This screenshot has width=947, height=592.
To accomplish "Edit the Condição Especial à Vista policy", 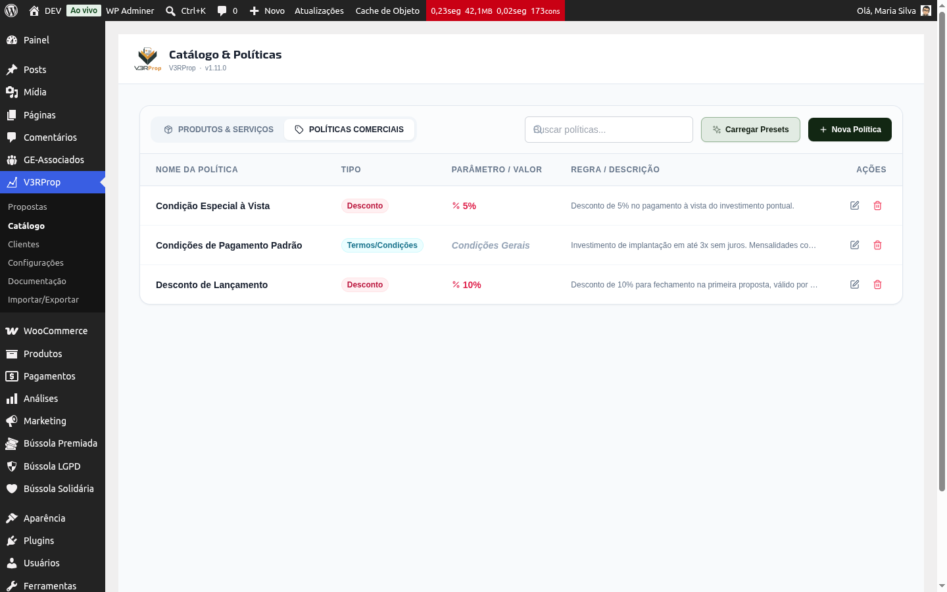I will [x=855, y=206].
